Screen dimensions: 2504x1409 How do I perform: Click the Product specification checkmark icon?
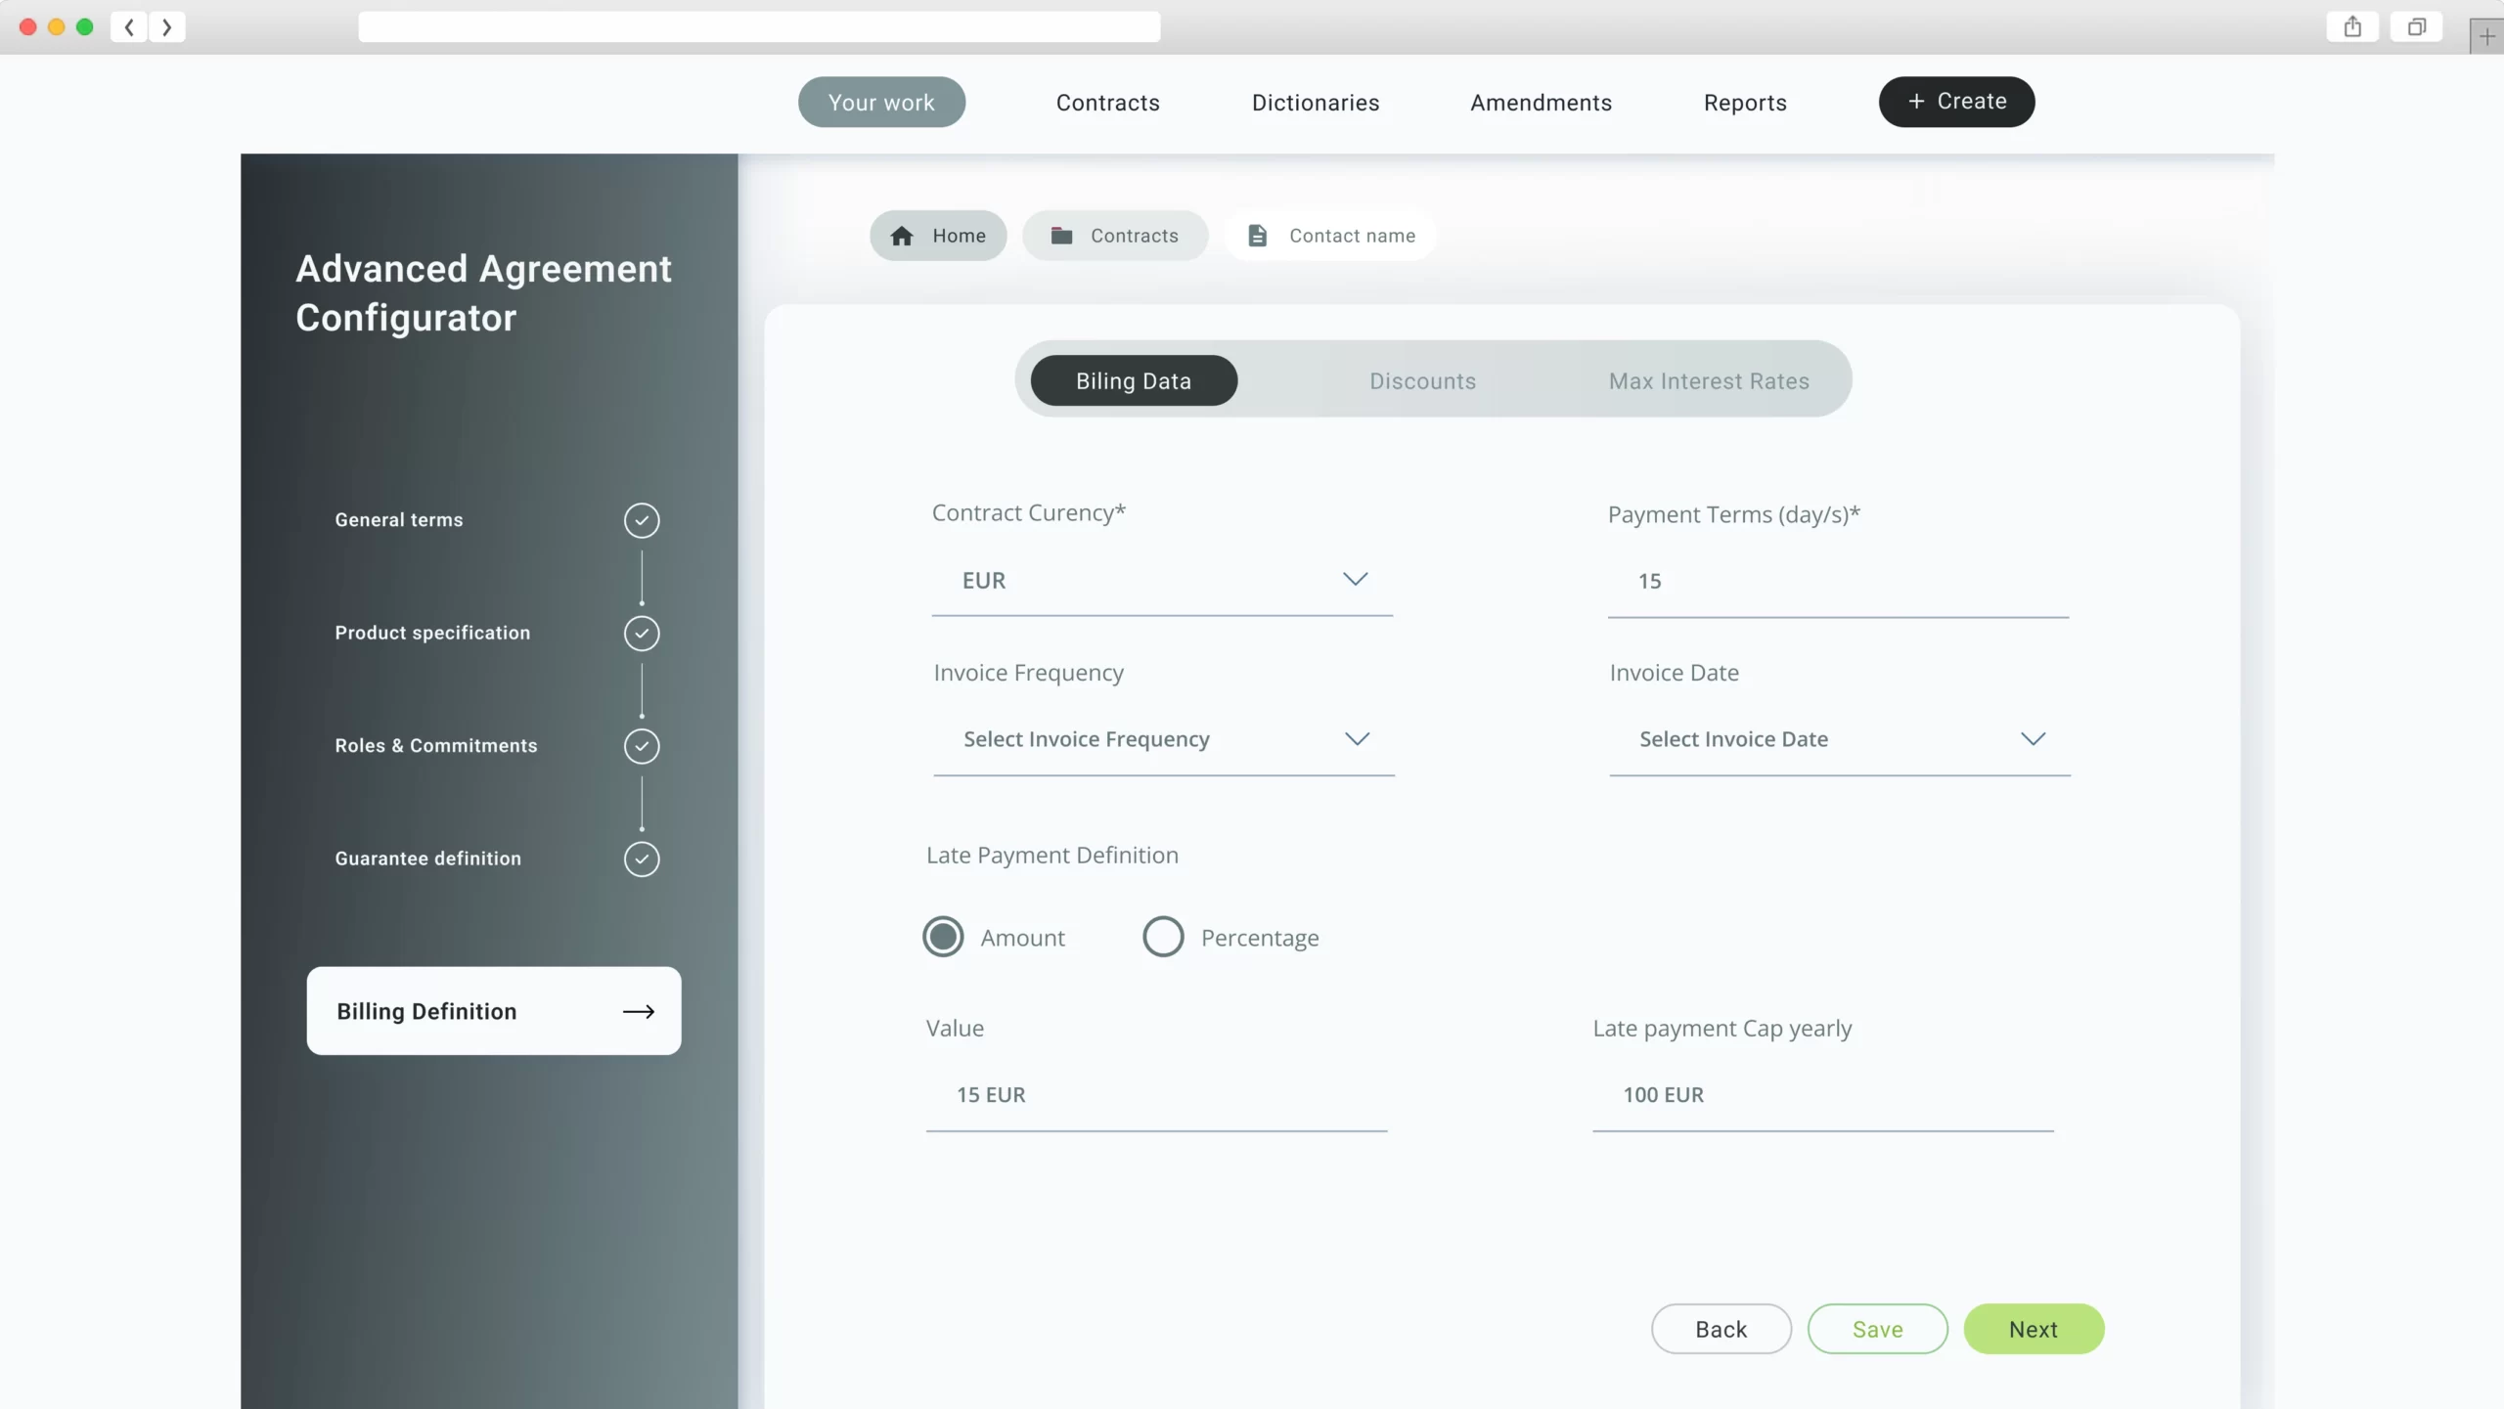642,634
